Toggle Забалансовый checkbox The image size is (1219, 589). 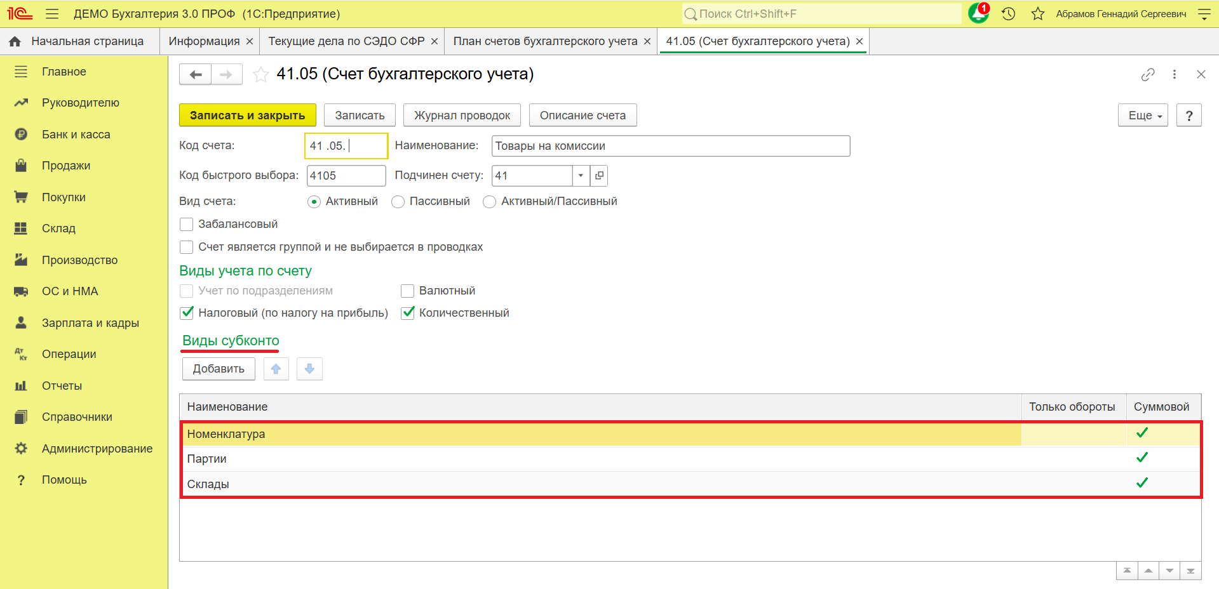[x=186, y=224]
